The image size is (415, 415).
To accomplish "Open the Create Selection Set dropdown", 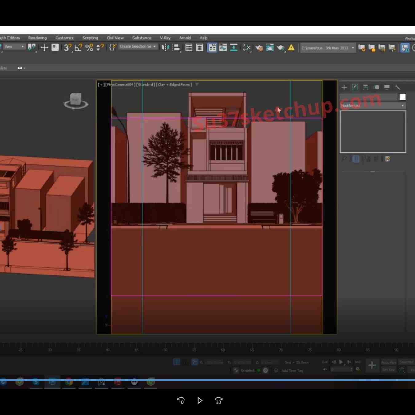I will [x=138, y=46].
